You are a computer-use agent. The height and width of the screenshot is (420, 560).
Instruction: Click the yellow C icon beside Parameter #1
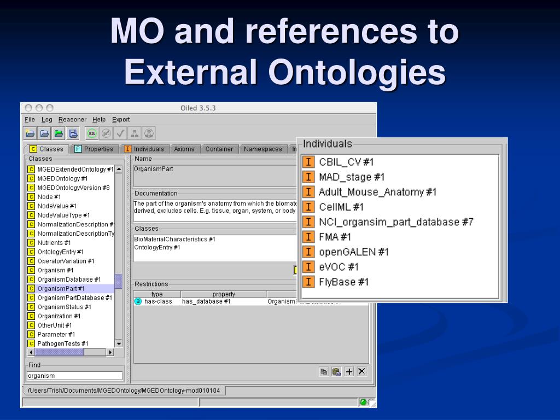pyautogui.click(x=31, y=335)
